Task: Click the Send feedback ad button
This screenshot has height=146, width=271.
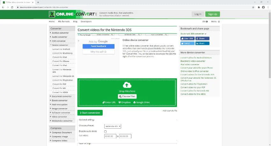Action: coord(99,46)
